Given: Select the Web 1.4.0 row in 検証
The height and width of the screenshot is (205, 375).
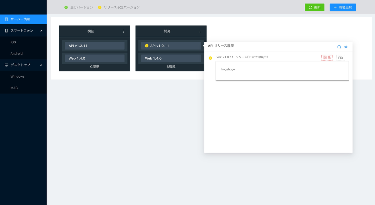Looking at the screenshot, I should [95, 58].
